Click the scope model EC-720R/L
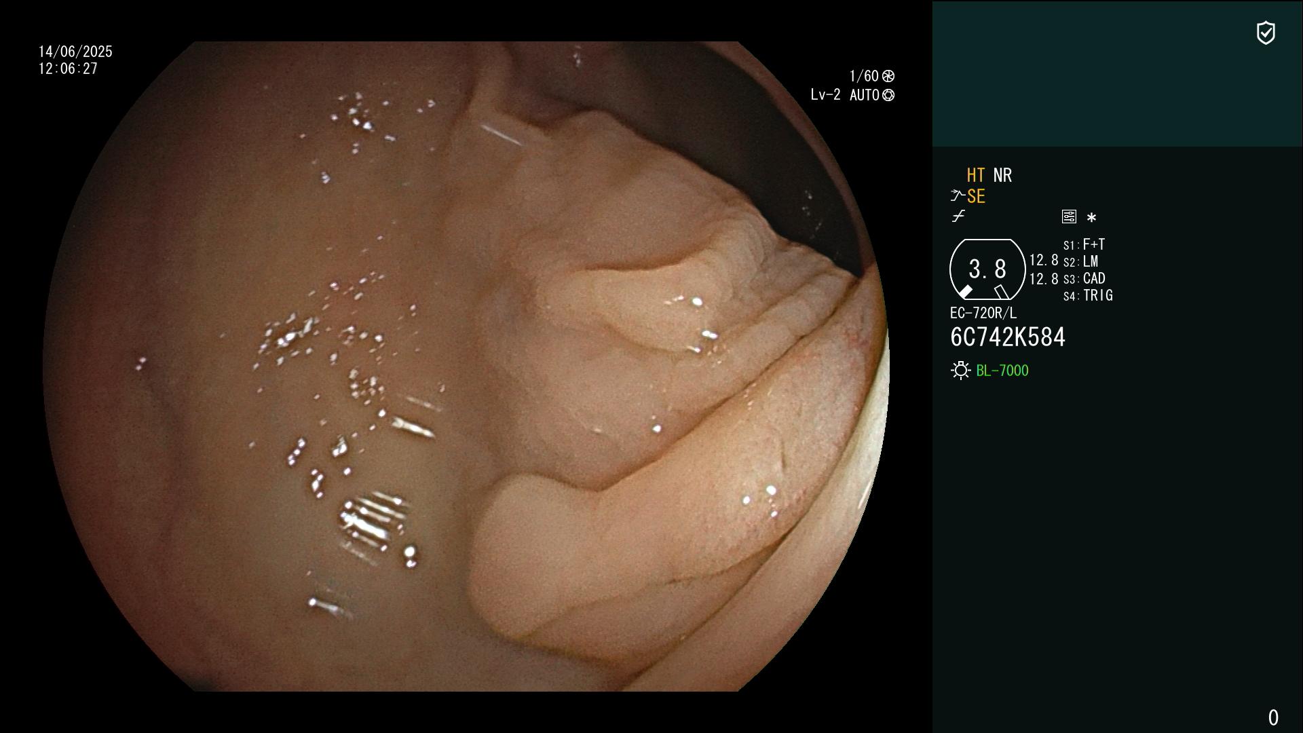The image size is (1303, 733). pyautogui.click(x=983, y=313)
